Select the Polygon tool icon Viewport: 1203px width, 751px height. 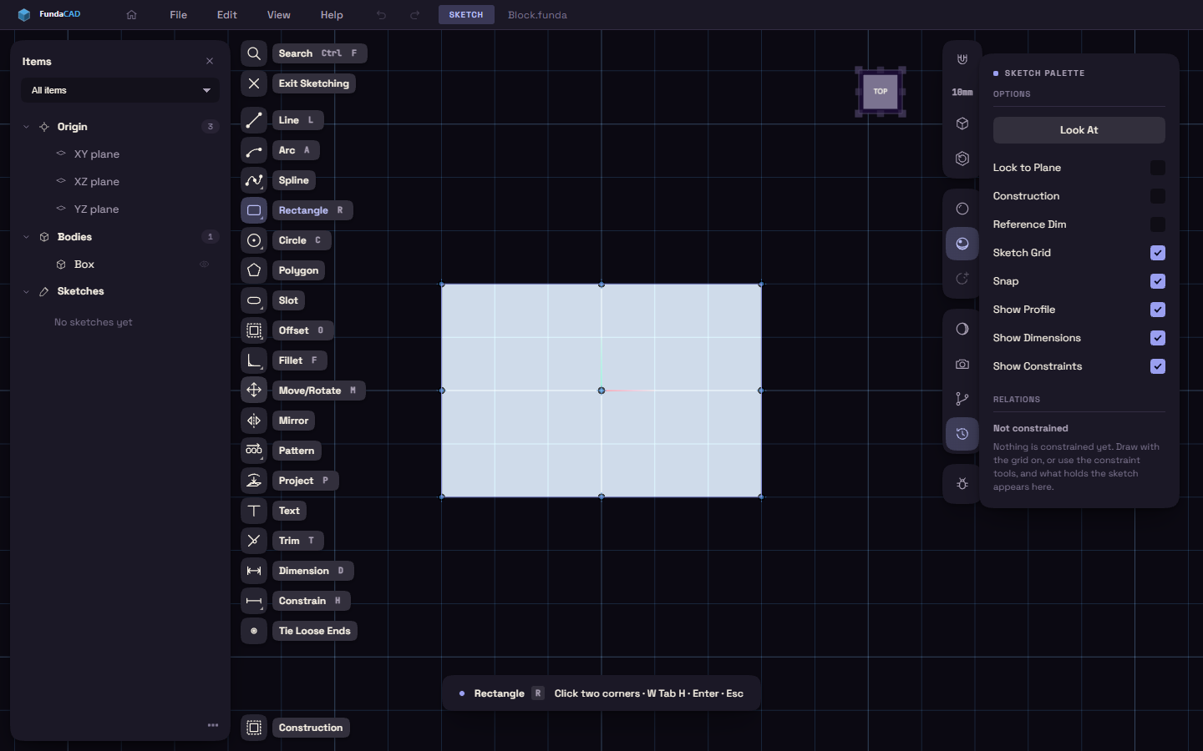(254, 270)
